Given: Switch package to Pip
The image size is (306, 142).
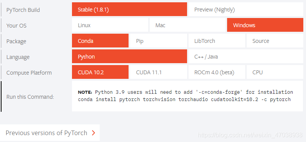Looking at the screenshot, I should pyautogui.click(x=159, y=41).
